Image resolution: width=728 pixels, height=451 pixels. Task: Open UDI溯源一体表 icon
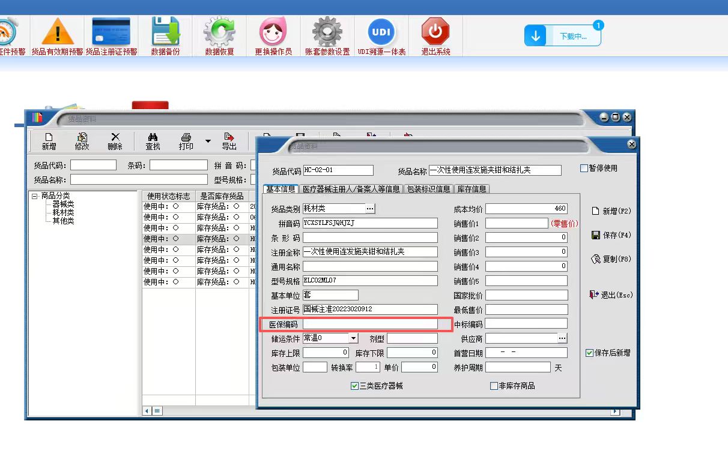381,31
